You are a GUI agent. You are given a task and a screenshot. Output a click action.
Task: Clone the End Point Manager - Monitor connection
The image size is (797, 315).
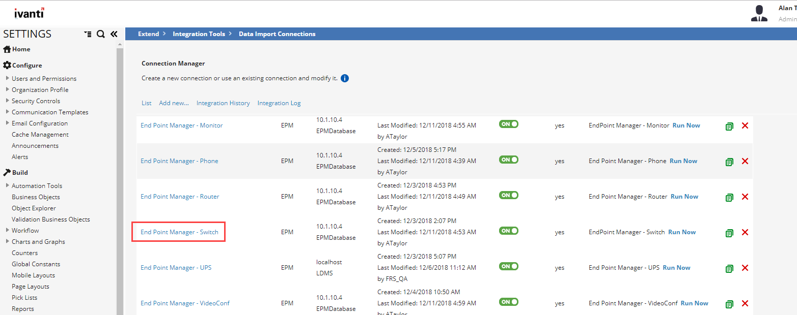[729, 126]
